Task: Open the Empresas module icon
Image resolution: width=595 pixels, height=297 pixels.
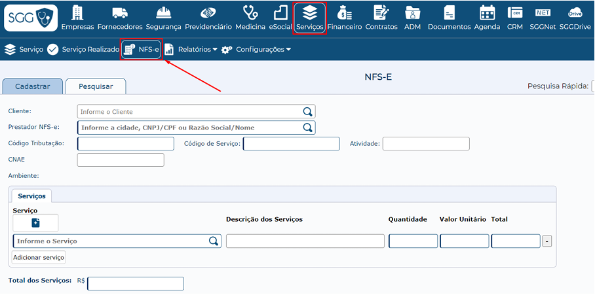Action: coord(77,12)
